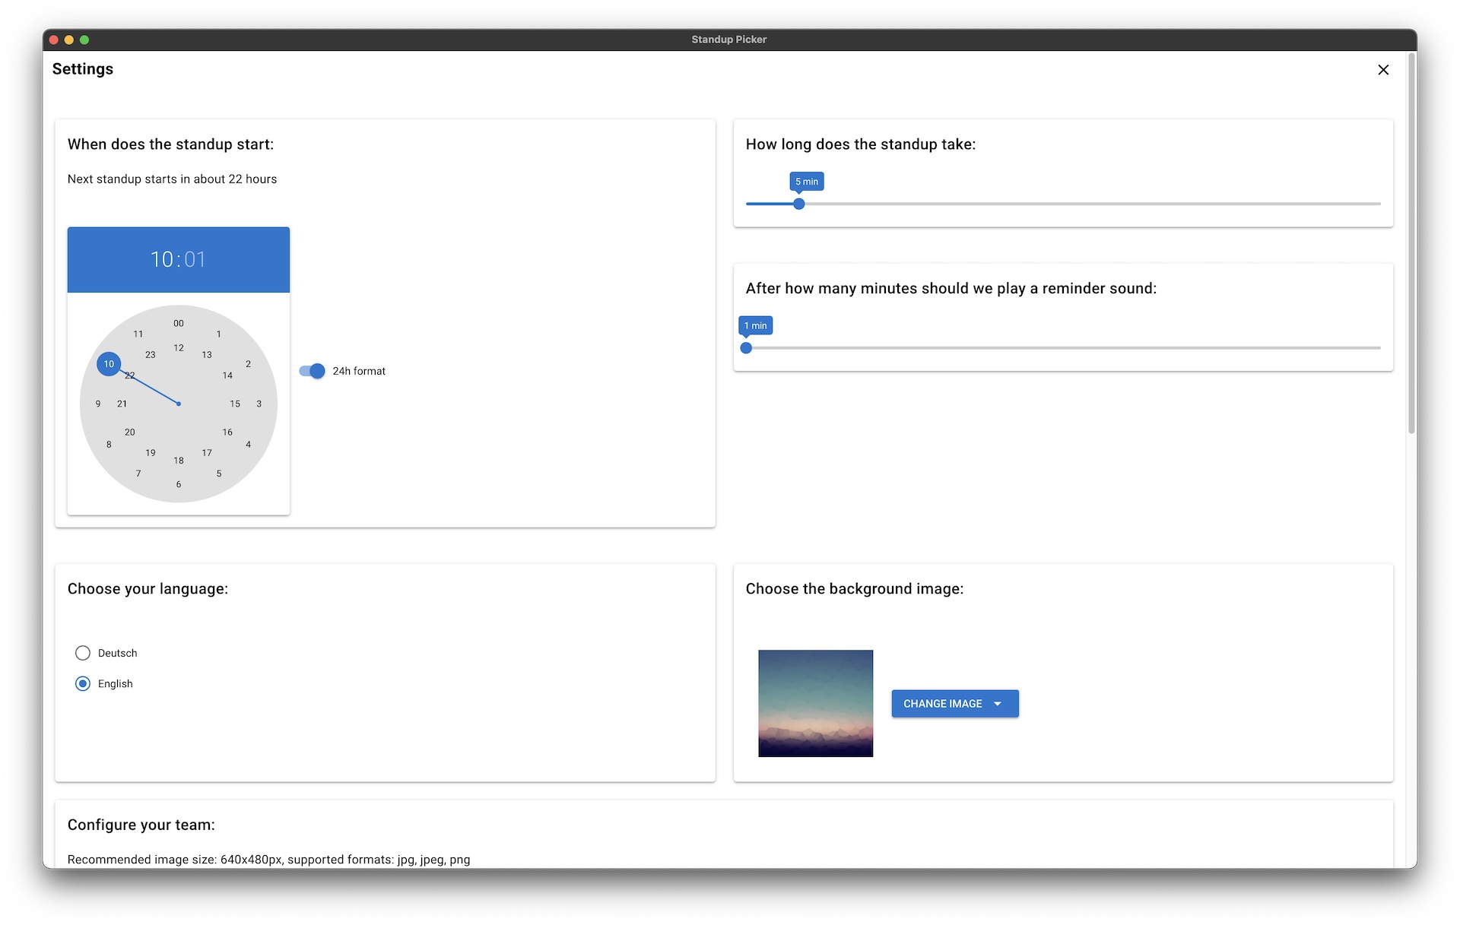Click the dropdown arrow on Change Image
The width and height of the screenshot is (1460, 925).
tap(998, 704)
